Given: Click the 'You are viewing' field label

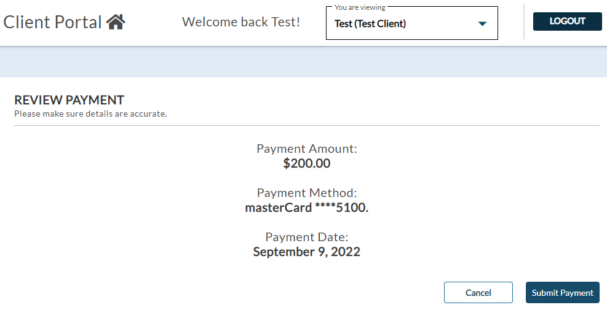Looking at the screenshot, I should [360, 8].
